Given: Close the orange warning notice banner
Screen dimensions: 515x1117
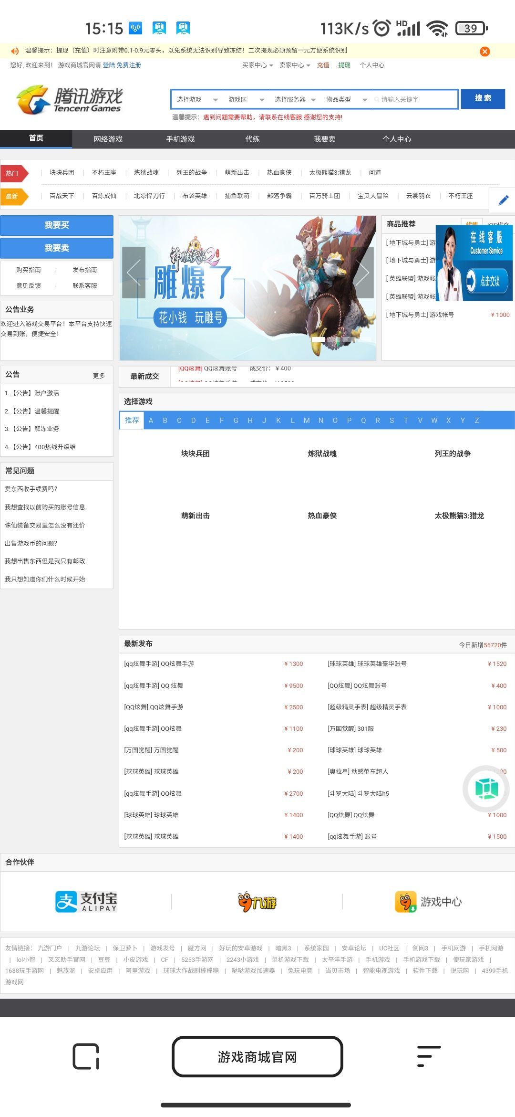Looking at the screenshot, I should [x=484, y=52].
